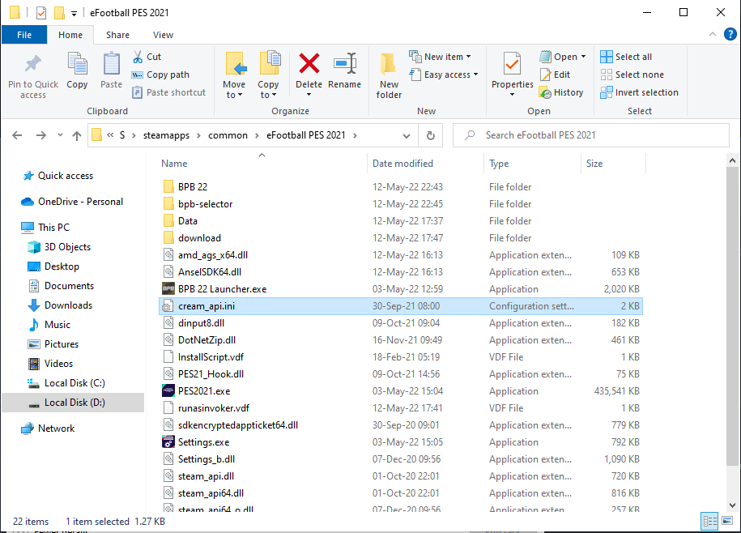Switch to details view in status bar
The height and width of the screenshot is (533, 741).
coord(709,522)
